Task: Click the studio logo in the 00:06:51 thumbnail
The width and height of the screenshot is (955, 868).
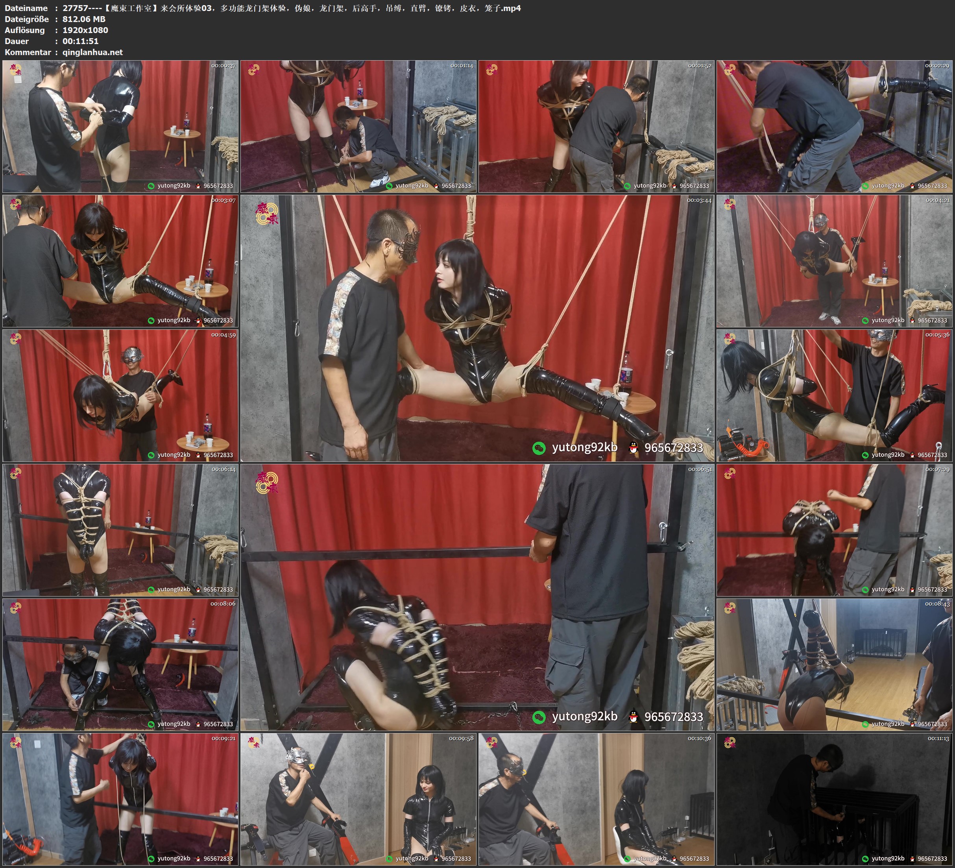Action: (x=267, y=482)
